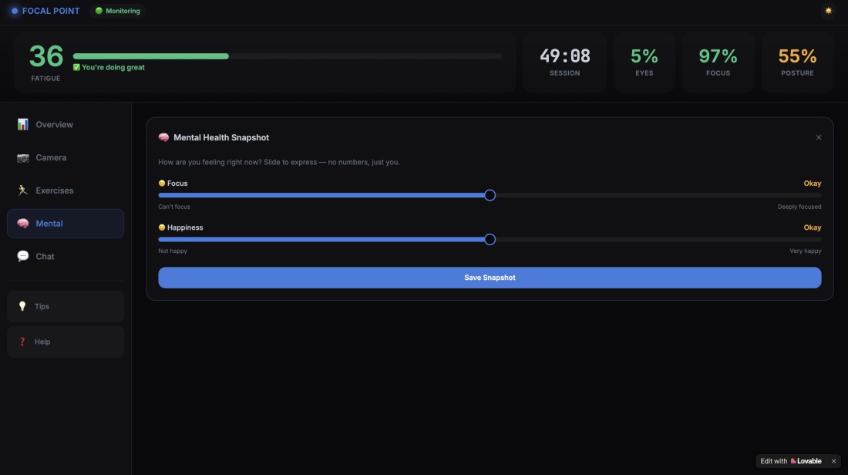Viewport: 848px width, 475px height.
Task: Click the Happiness slider handle
Action: pos(490,240)
